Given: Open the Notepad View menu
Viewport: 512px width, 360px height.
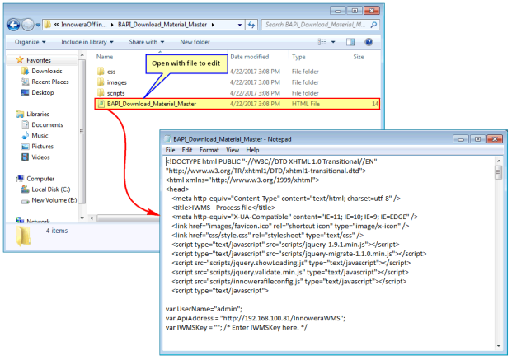Looking at the screenshot, I should click(x=233, y=150).
